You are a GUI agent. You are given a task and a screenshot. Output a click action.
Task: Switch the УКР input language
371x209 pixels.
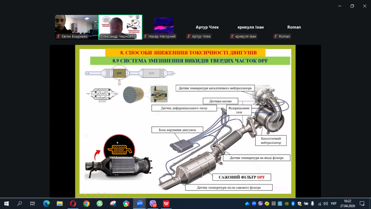point(334,204)
